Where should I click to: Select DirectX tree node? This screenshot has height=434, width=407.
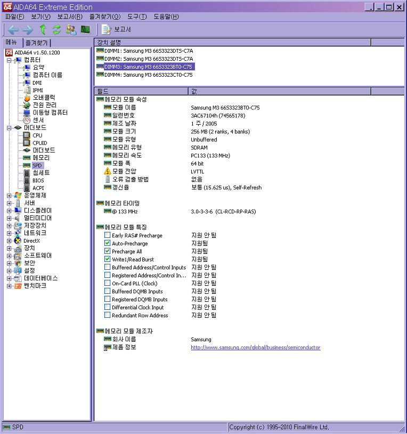(x=31, y=241)
